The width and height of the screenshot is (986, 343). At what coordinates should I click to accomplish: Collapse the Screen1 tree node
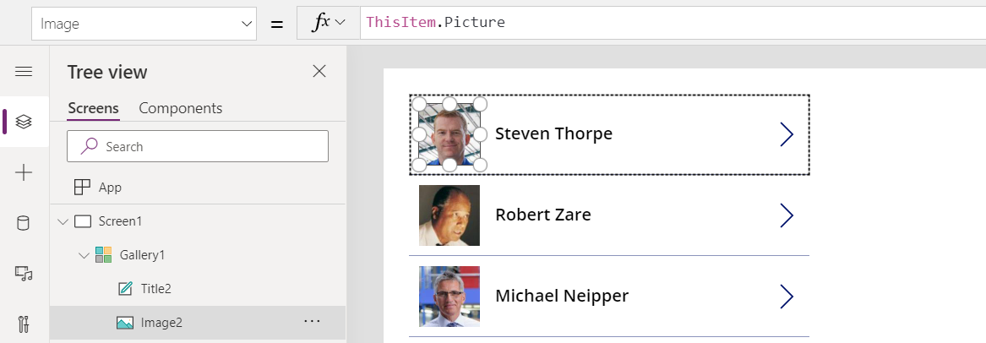pyautogui.click(x=62, y=221)
